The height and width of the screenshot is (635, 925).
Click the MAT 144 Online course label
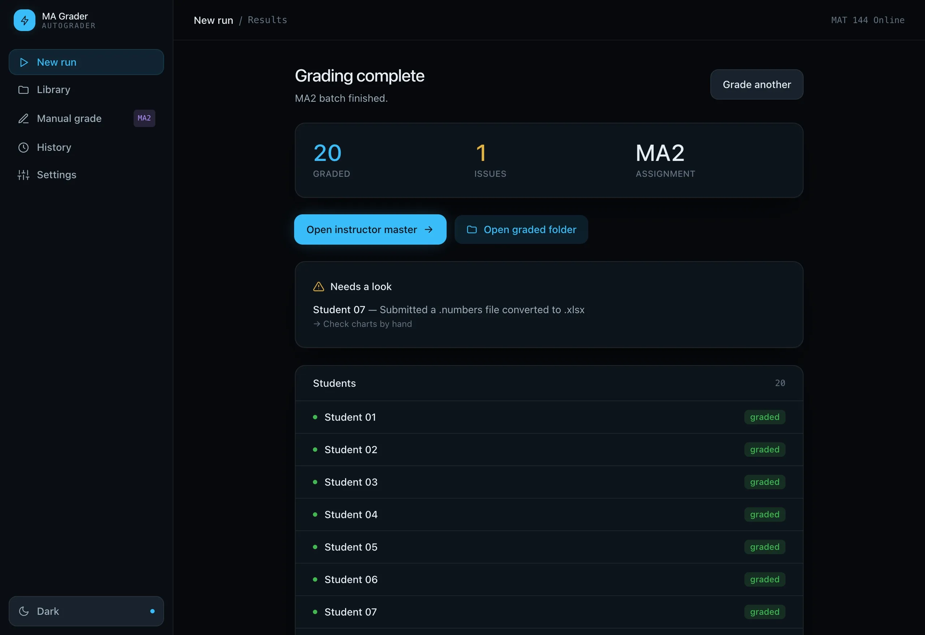coord(868,20)
